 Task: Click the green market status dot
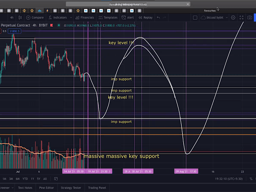[59, 25]
